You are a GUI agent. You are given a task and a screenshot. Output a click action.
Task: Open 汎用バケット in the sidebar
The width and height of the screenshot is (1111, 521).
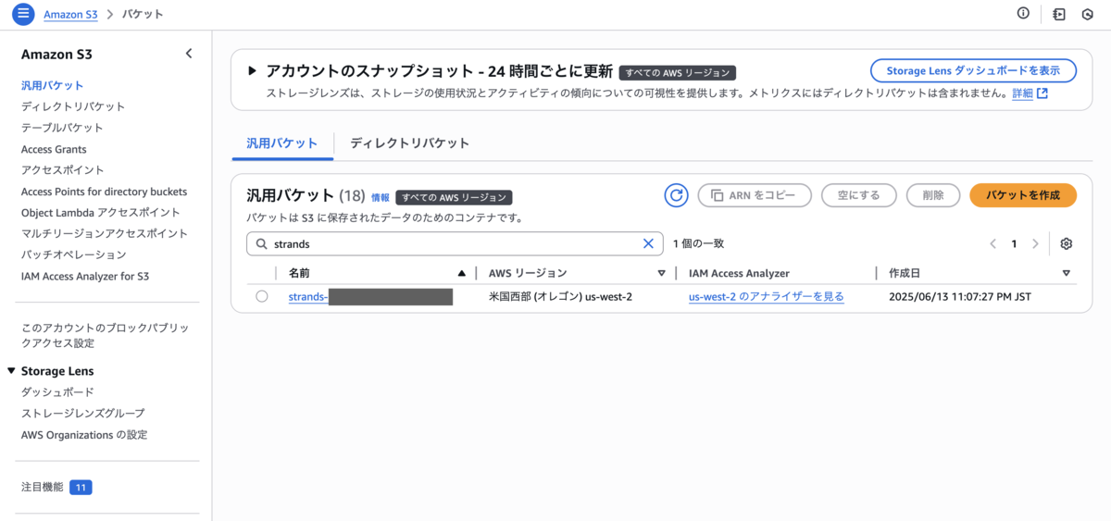(x=52, y=85)
